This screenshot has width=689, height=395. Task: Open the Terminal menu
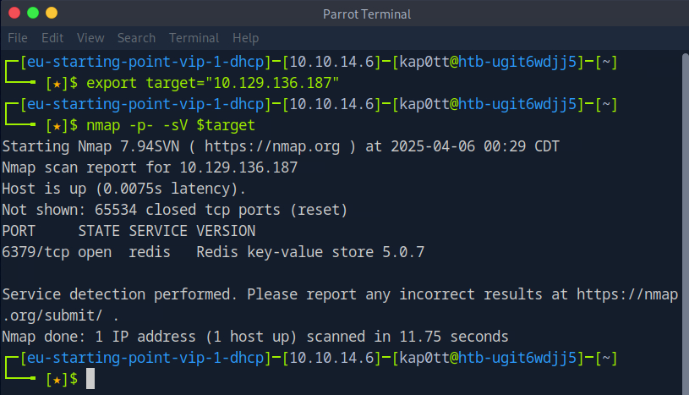pos(194,38)
